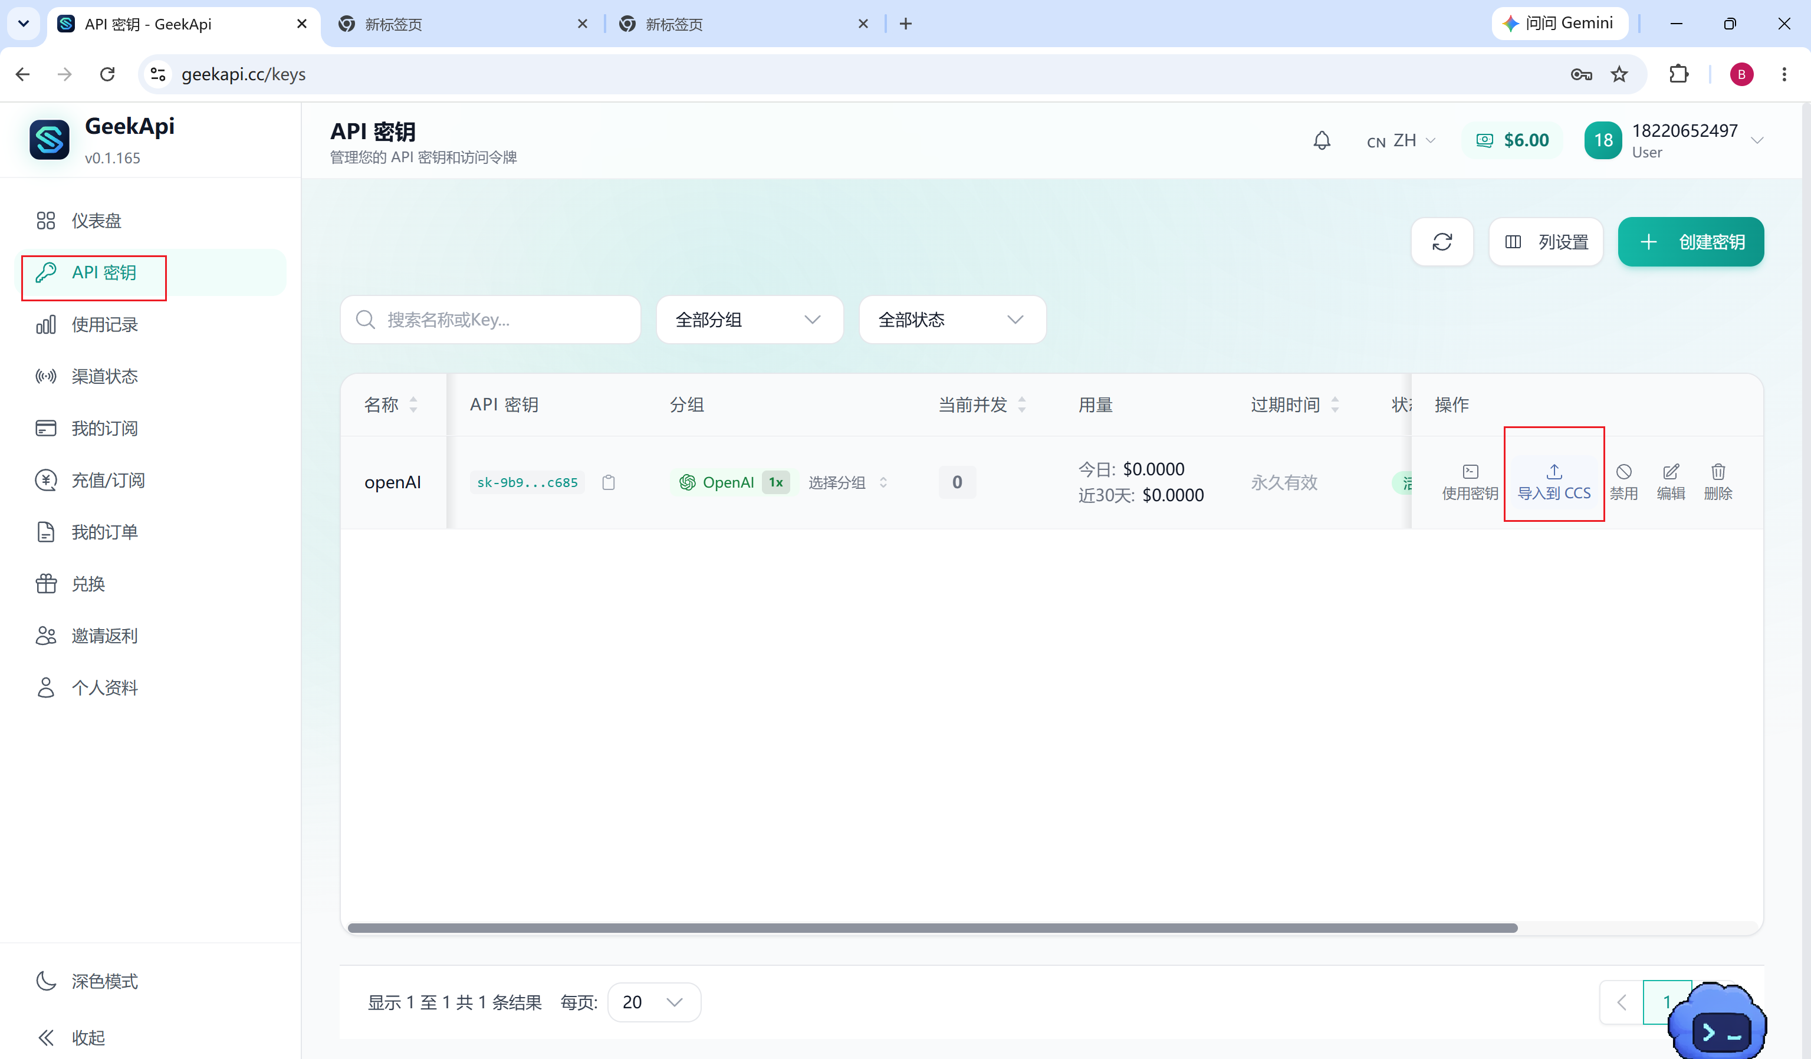The height and width of the screenshot is (1059, 1811).
Task: Open 列设置 column settings
Action: (x=1545, y=242)
